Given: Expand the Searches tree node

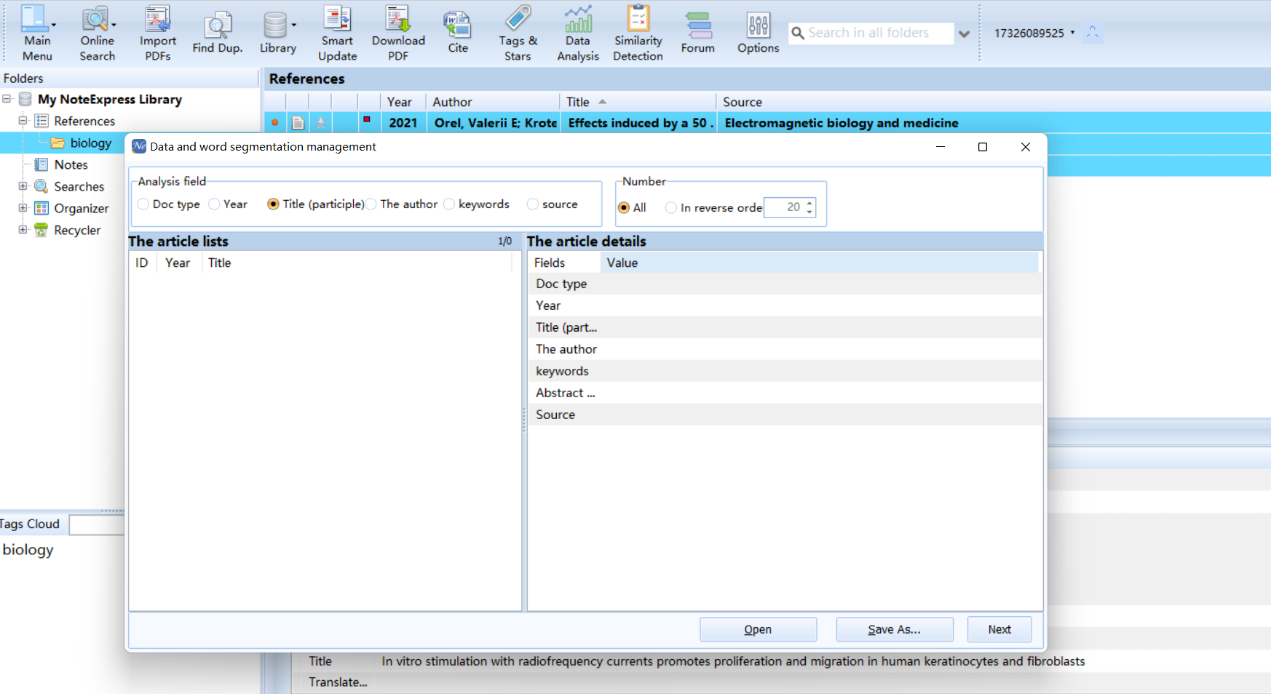Looking at the screenshot, I should tap(23, 186).
